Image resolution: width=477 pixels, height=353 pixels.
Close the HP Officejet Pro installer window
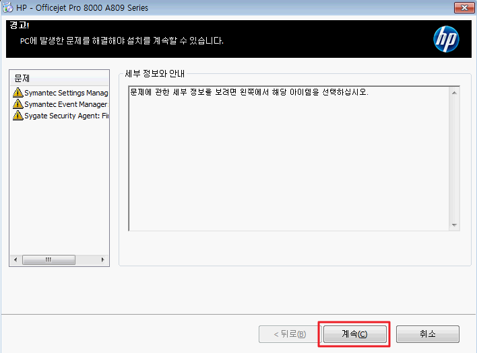[464, 7]
